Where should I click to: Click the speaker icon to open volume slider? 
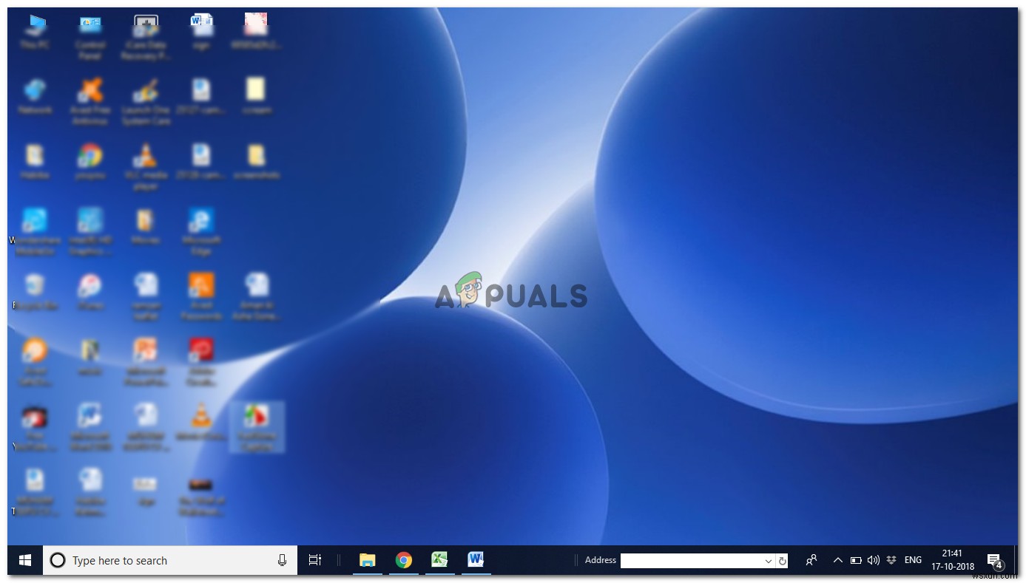pos(874,560)
